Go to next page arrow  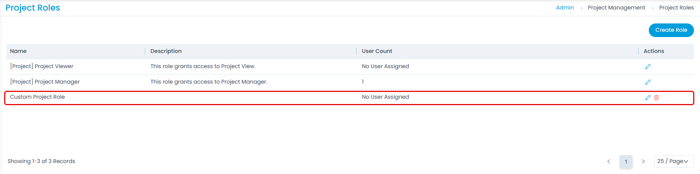pos(643,162)
